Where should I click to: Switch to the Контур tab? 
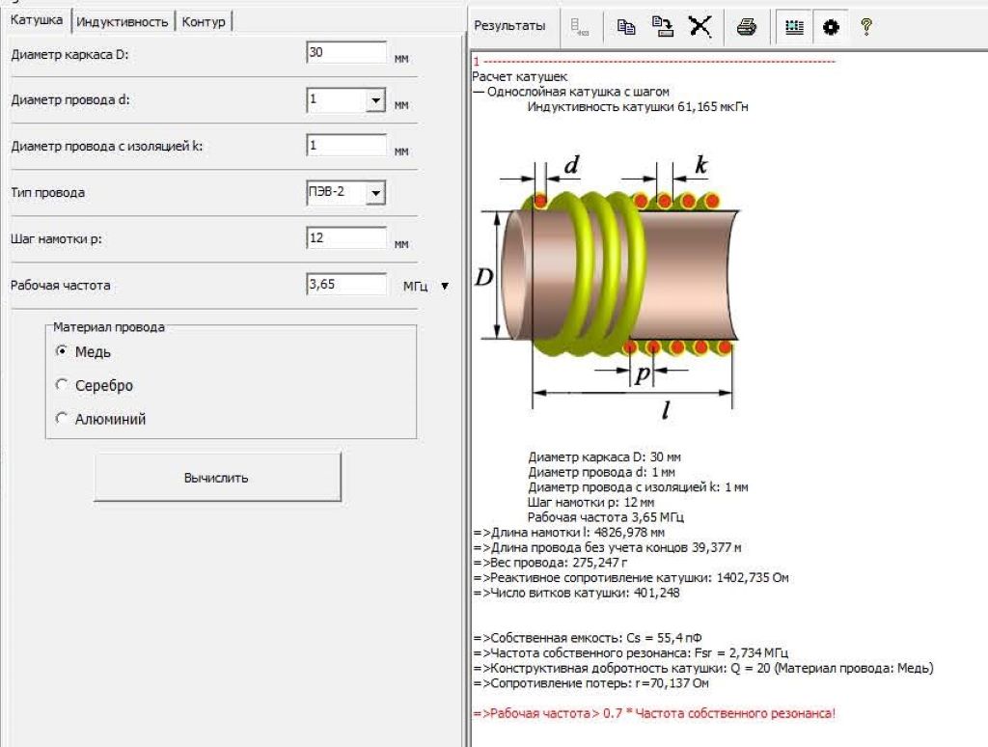(204, 21)
